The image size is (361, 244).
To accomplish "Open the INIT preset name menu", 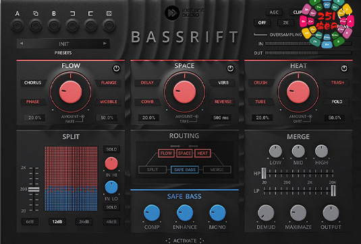I will 63,44.
